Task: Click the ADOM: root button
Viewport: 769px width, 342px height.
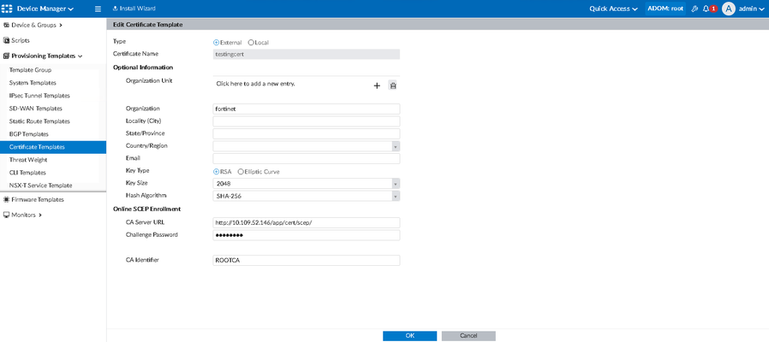Action: pyautogui.click(x=665, y=9)
